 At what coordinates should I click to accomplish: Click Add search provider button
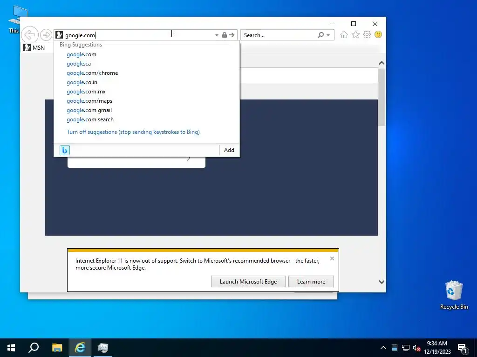[229, 150]
